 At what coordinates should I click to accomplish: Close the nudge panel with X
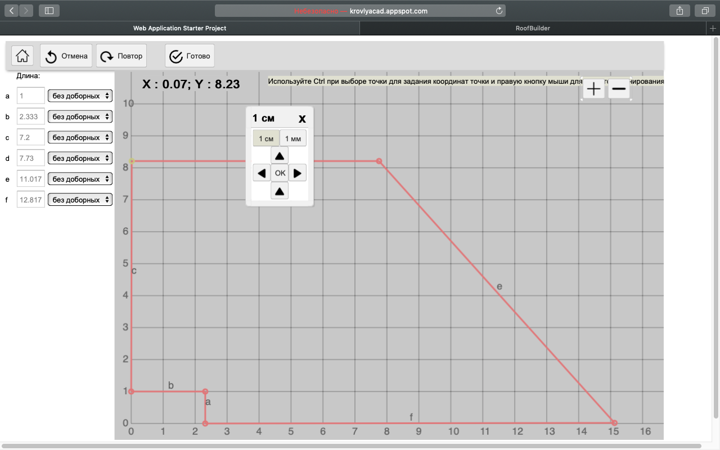pos(302,119)
